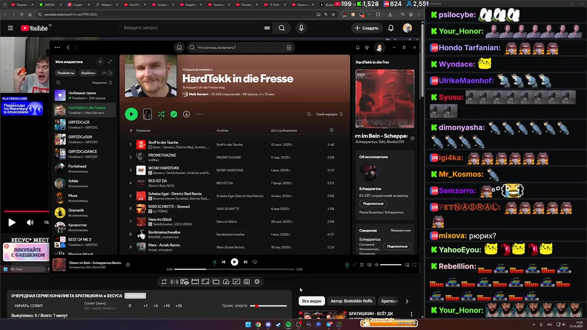587x330 pixels.
Task: Open YouTube Создать button
Action: 367,28
